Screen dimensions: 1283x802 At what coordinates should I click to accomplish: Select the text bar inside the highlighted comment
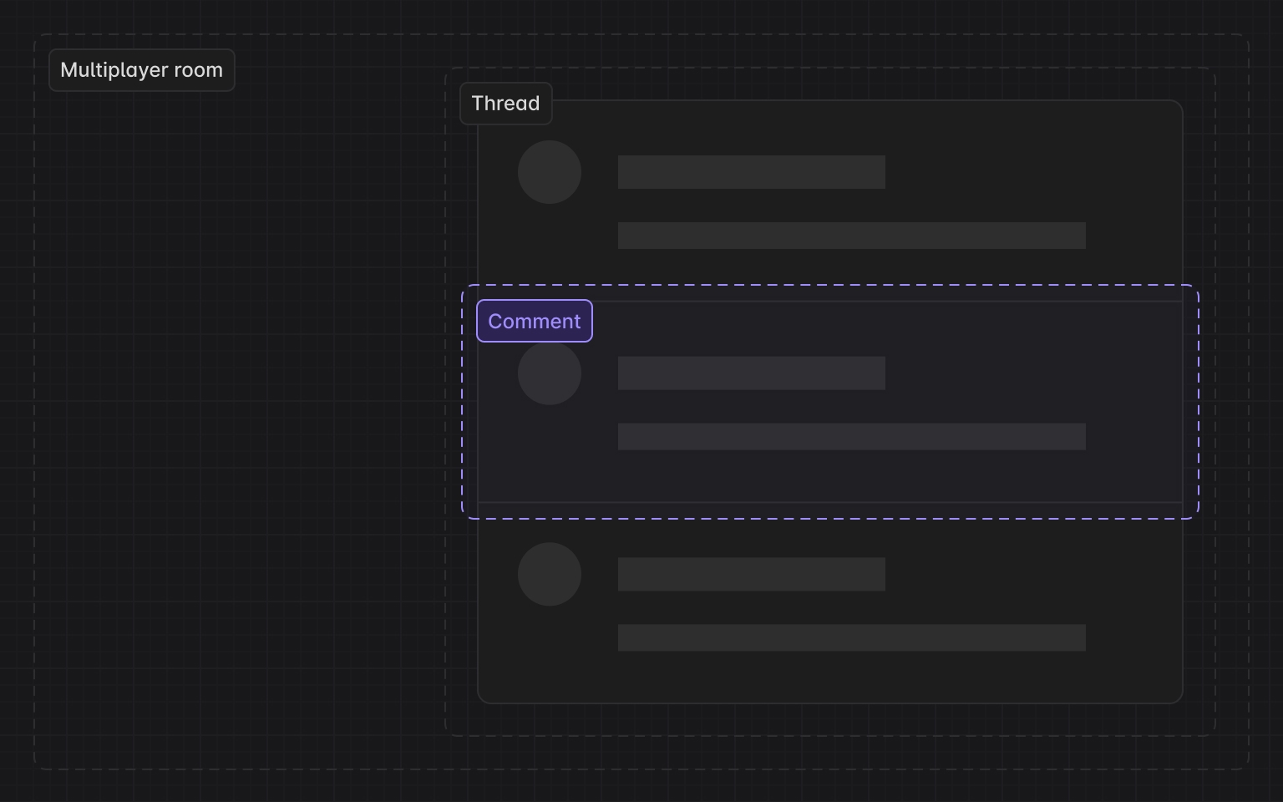[x=851, y=436]
